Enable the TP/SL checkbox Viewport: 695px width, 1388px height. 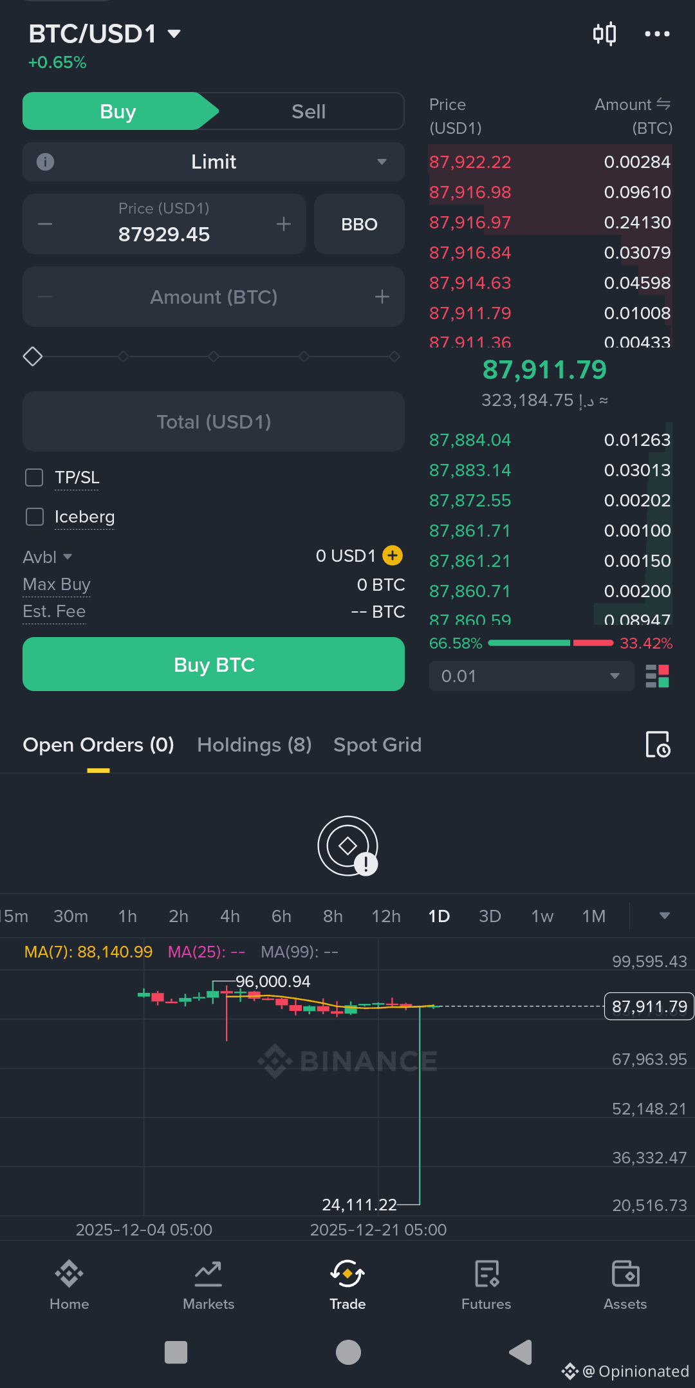(x=34, y=477)
